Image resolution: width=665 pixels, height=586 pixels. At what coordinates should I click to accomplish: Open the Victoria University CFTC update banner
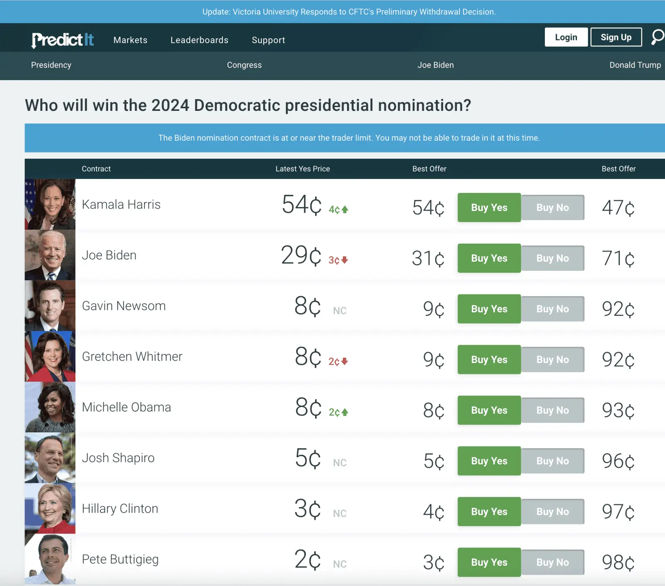(348, 12)
